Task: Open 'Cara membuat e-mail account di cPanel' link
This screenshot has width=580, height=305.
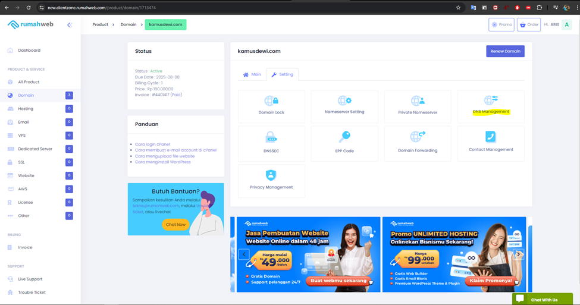Action: coord(175,150)
